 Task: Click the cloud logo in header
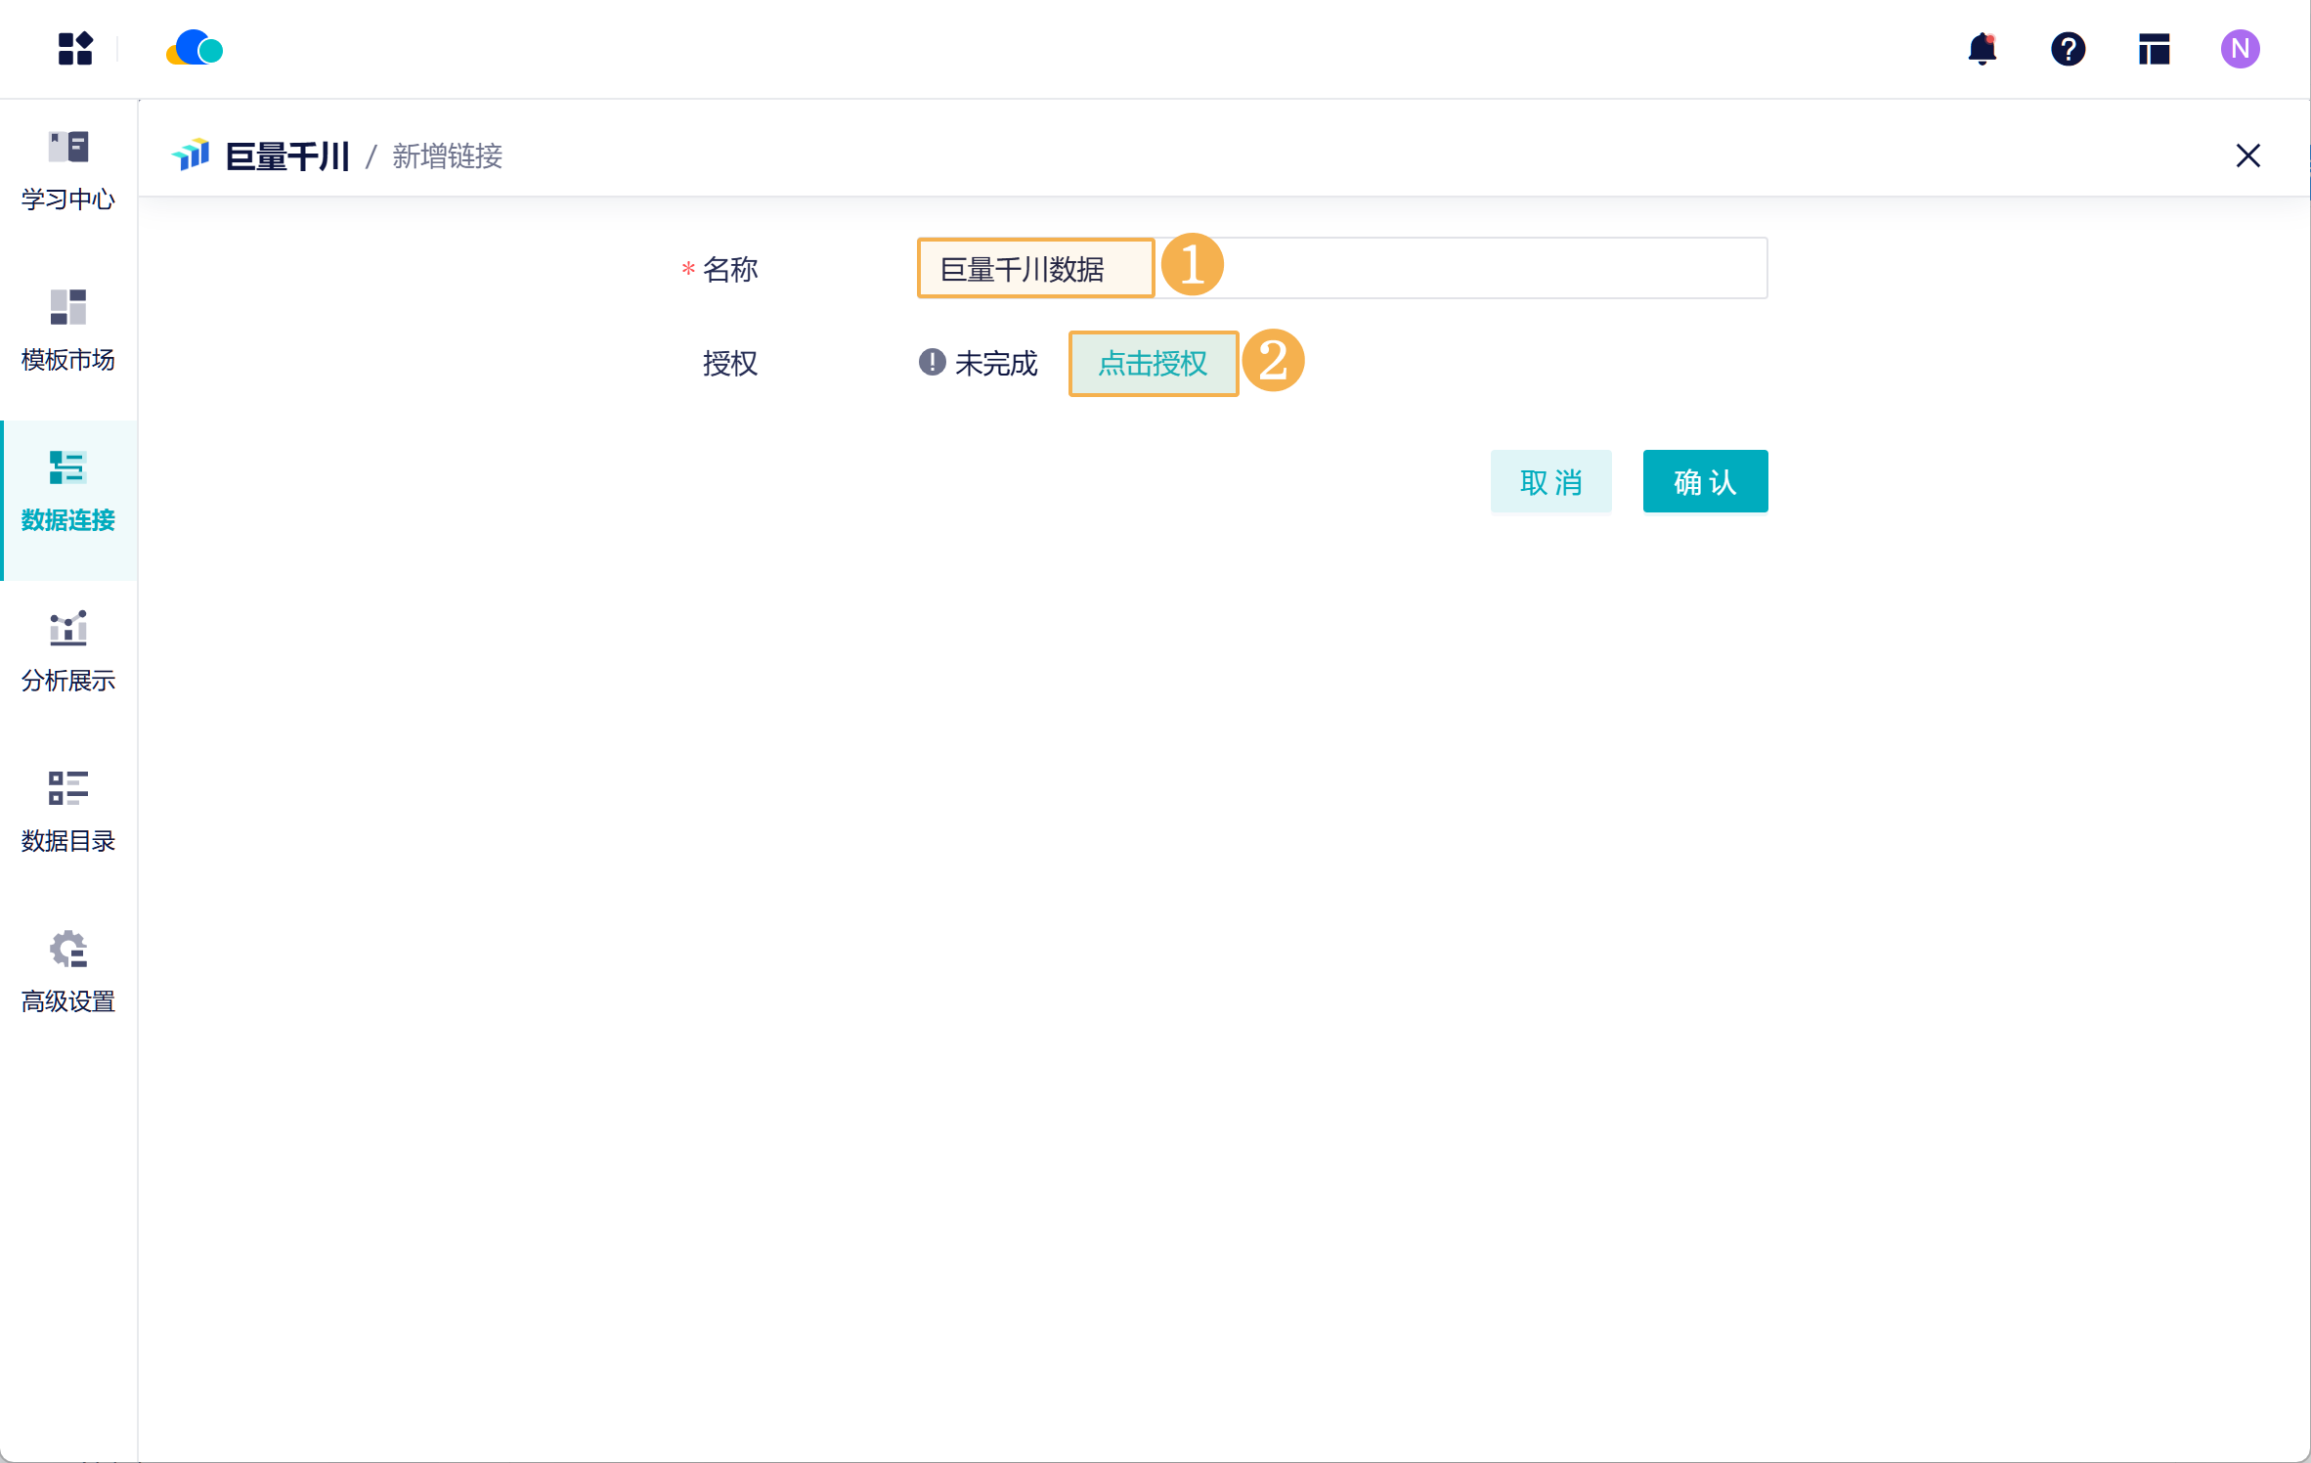(195, 49)
